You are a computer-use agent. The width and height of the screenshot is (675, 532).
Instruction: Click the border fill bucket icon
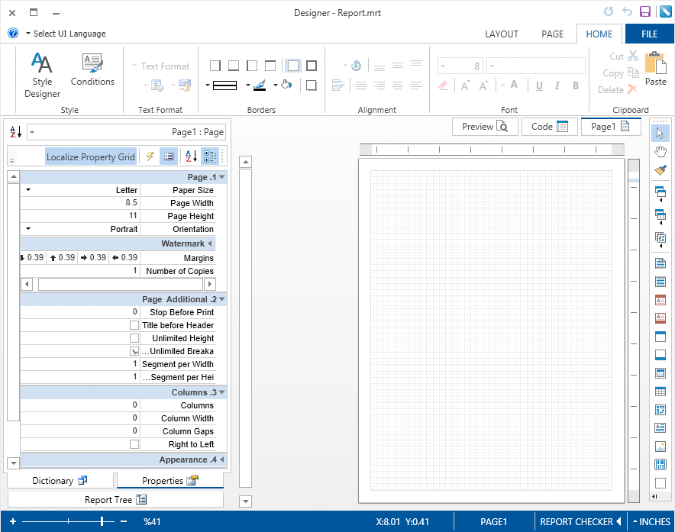286,85
